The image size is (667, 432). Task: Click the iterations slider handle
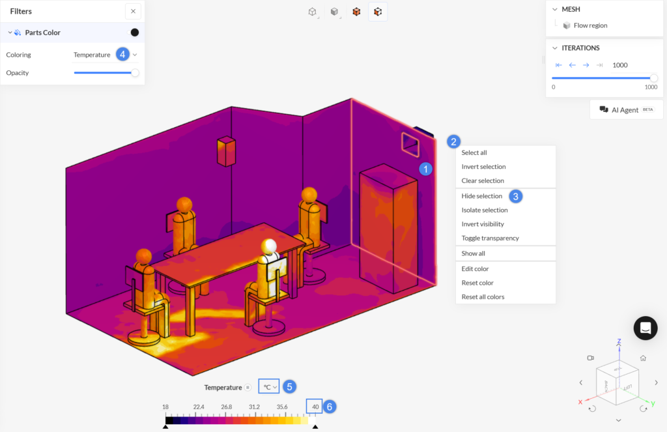pyautogui.click(x=654, y=78)
